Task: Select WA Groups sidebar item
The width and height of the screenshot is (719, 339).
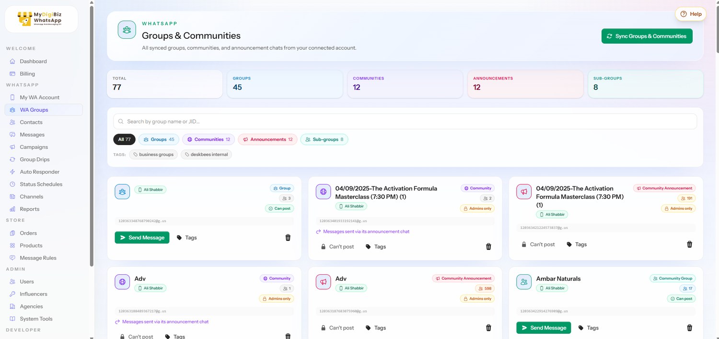Action: tap(44, 110)
